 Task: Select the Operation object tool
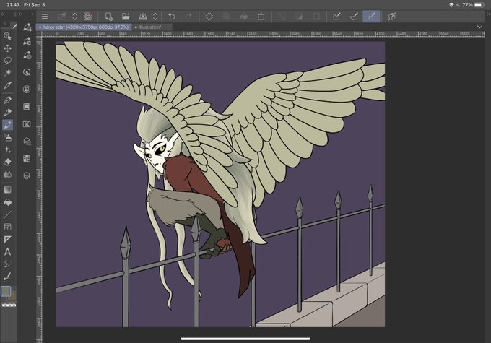pyautogui.click(x=7, y=36)
